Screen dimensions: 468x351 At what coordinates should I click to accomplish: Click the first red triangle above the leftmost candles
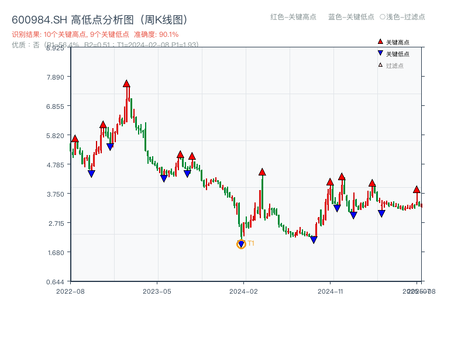click(74, 139)
